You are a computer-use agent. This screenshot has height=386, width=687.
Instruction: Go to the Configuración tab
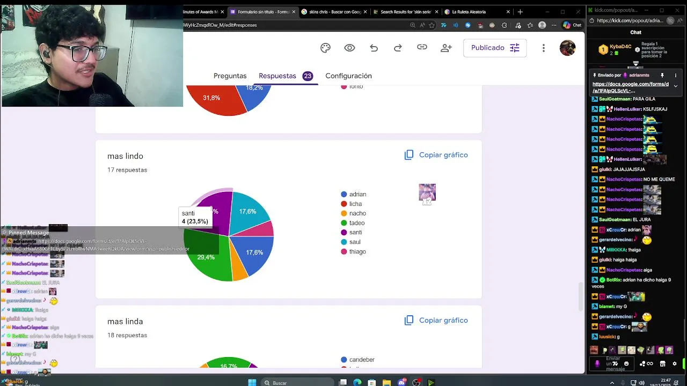point(348,76)
